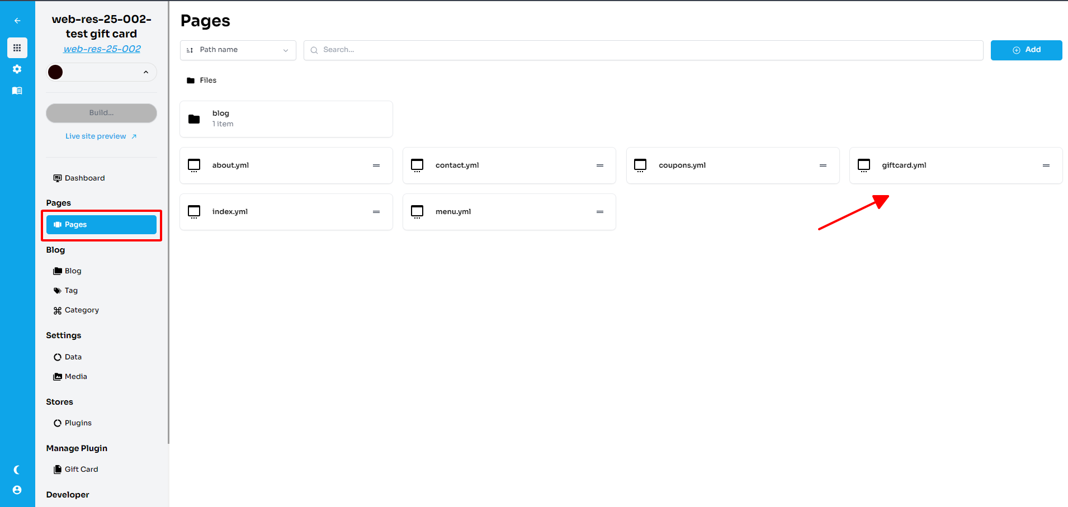Open the Path name sort dropdown
This screenshot has height=507, width=1068.
238,50
